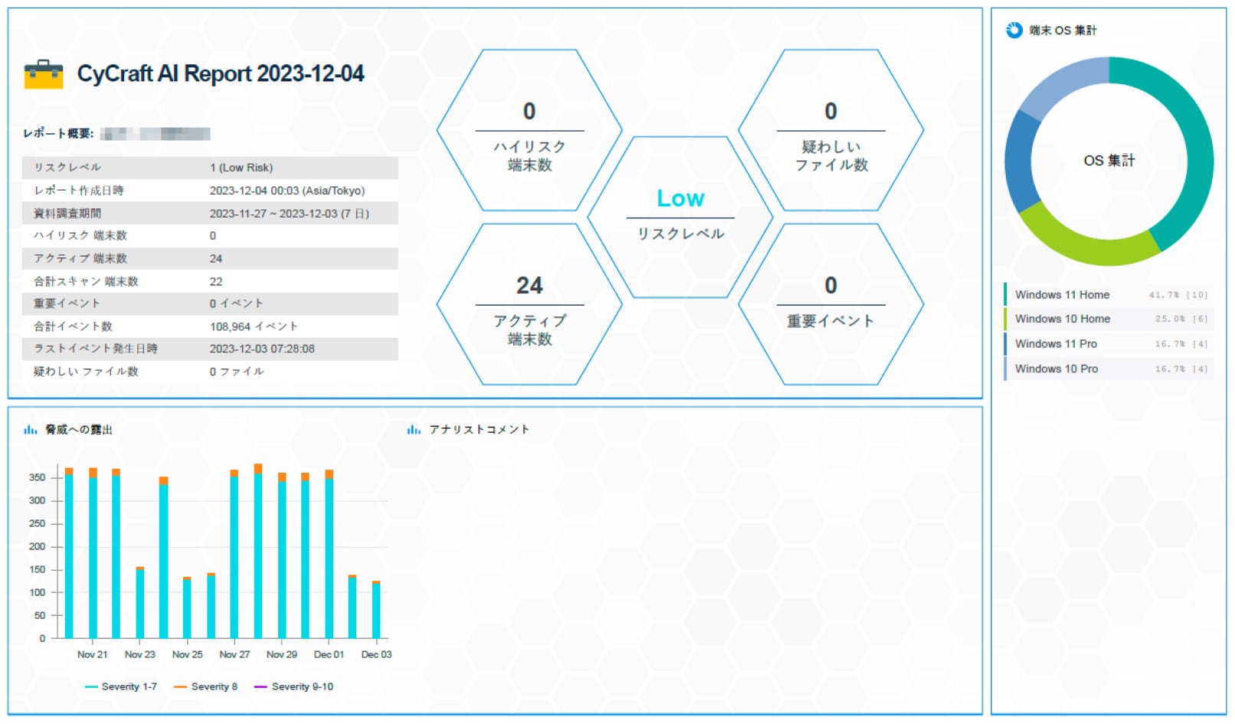The width and height of the screenshot is (1235, 724).
Task: Click the Nov 21 bar in chart
Action: 93,552
